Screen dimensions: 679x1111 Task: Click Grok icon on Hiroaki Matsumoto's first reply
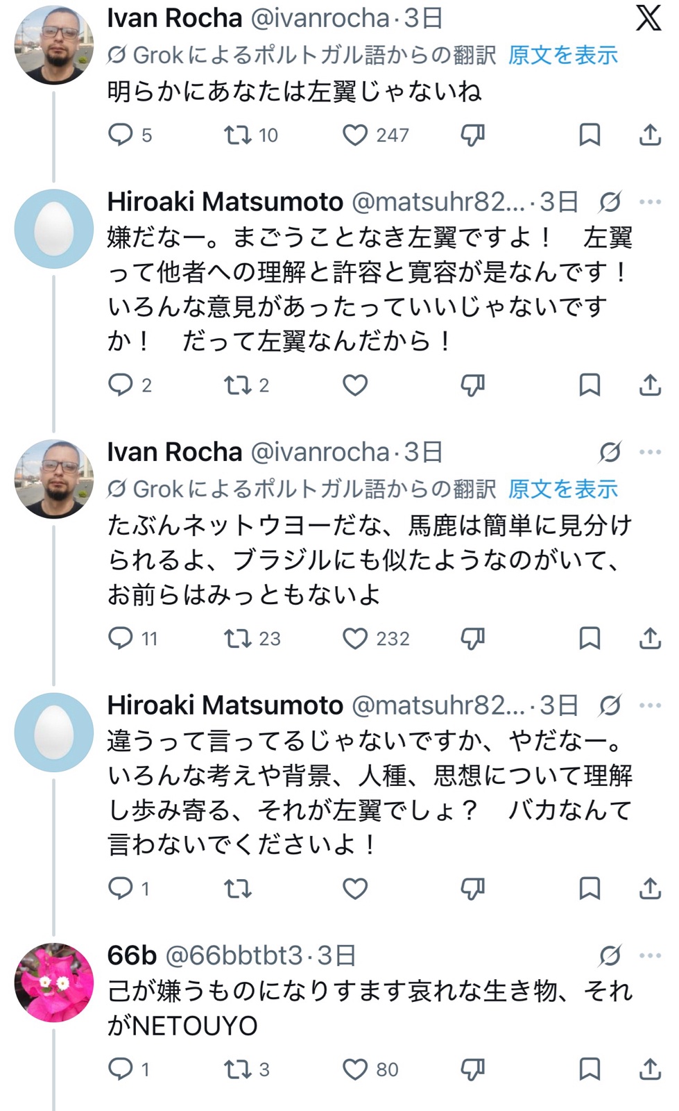click(610, 202)
